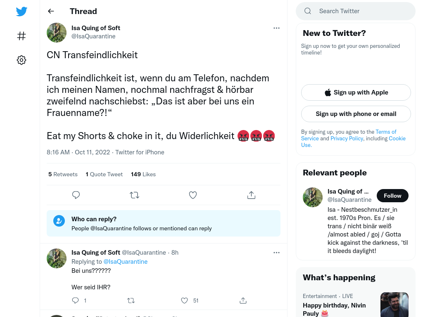Share the reply tweet
The height and width of the screenshot is (317, 423).
[x=243, y=300]
